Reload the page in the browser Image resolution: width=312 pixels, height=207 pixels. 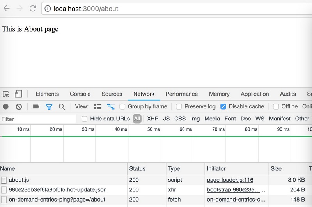tap(33, 8)
